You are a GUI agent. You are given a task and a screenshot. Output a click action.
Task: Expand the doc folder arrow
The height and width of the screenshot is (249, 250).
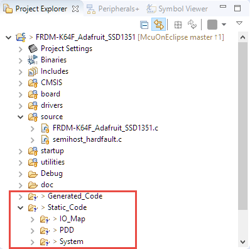21,185
